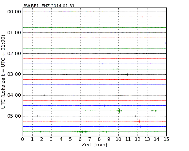Click the green seismic event near minute 6

[83, 132]
